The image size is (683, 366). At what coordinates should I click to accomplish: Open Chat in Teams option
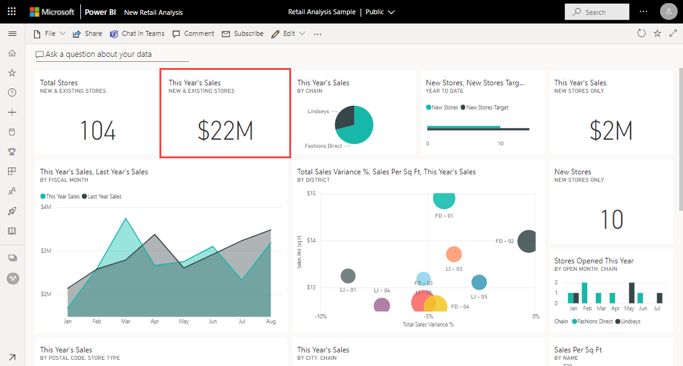click(x=137, y=33)
